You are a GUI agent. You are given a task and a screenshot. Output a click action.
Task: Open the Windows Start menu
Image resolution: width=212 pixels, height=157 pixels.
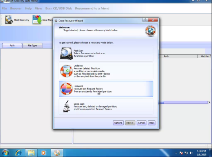(x=5, y=153)
